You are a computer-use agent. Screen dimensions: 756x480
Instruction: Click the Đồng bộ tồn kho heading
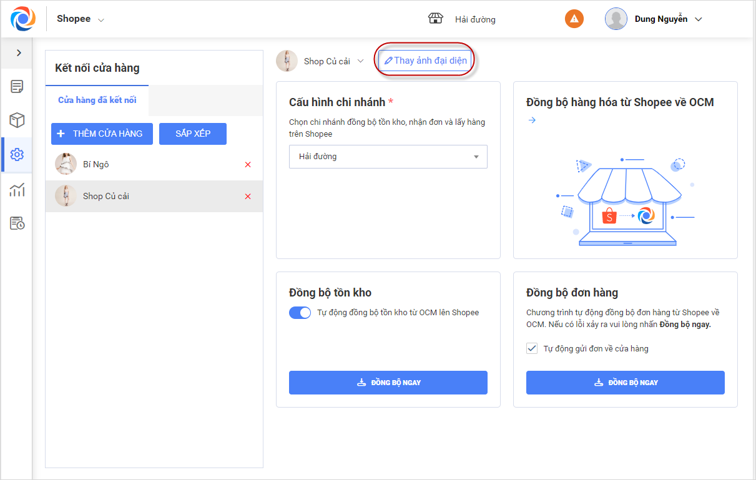coord(330,293)
